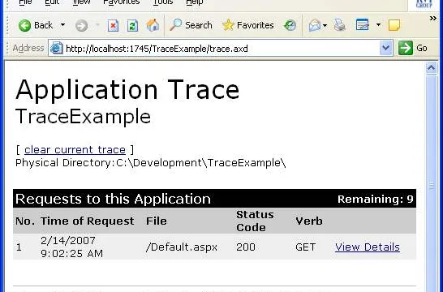The height and width of the screenshot is (292, 443).
Task: Open the address bar dropdown list
Action: point(385,49)
